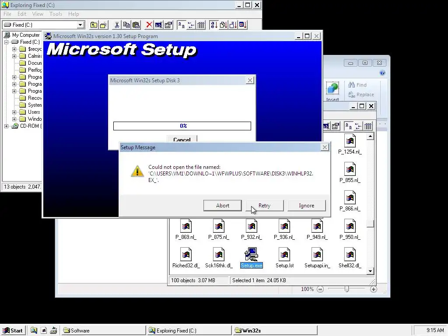Switch to Small Icons view in Exploring toolbar

[191, 25]
